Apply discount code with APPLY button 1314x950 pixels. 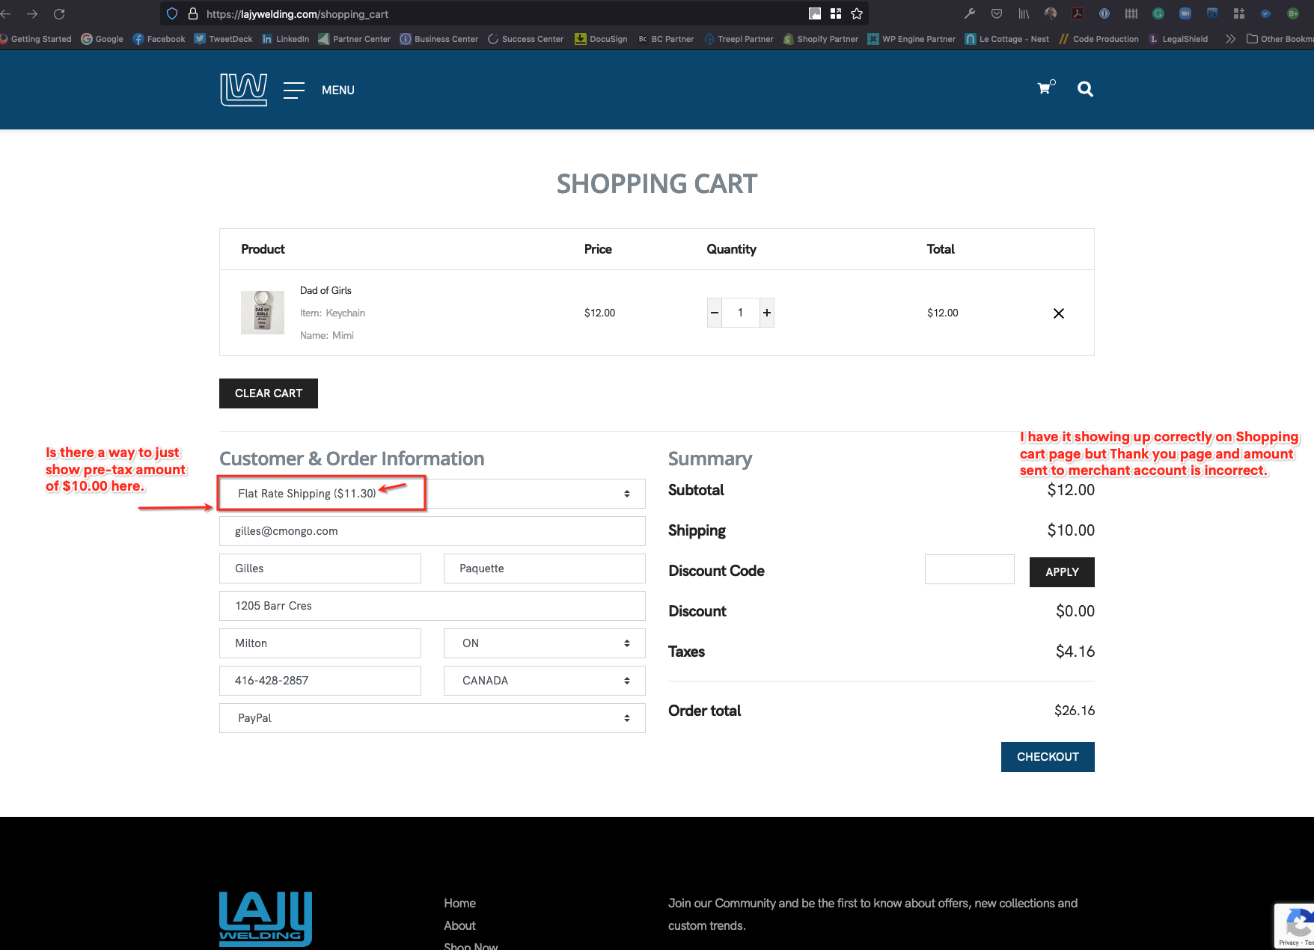point(1061,572)
